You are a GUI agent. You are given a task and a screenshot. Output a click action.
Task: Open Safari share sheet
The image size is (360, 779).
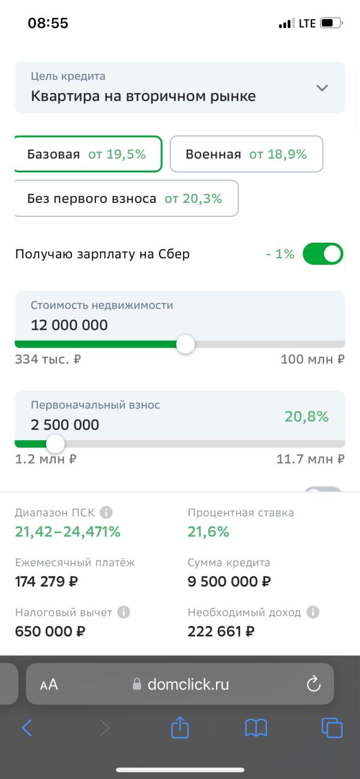click(180, 728)
